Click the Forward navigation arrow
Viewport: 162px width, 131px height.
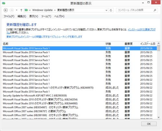(x=12, y=10)
